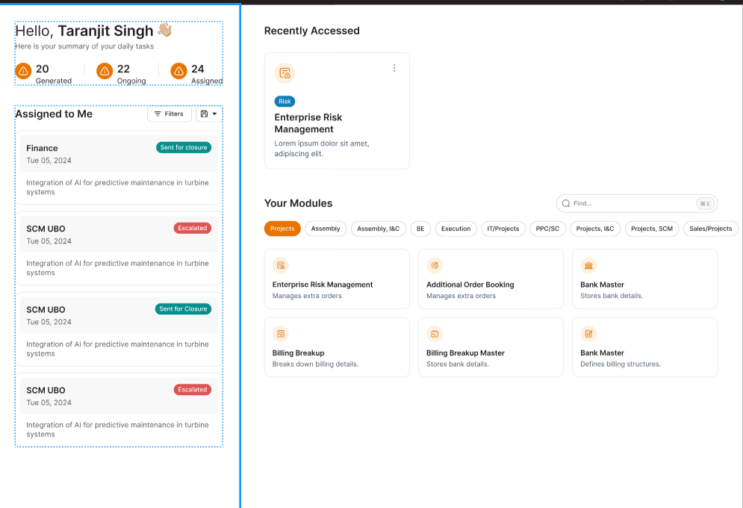The width and height of the screenshot is (743, 508).
Task: Open the three-dot menu on the Recently Accessed card
Action: tap(394, 68)
